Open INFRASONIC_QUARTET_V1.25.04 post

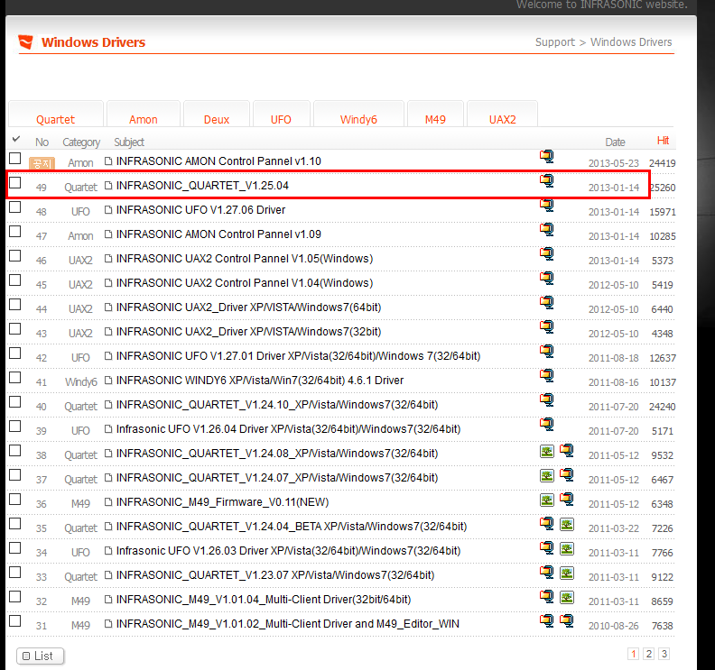(202, 186)
